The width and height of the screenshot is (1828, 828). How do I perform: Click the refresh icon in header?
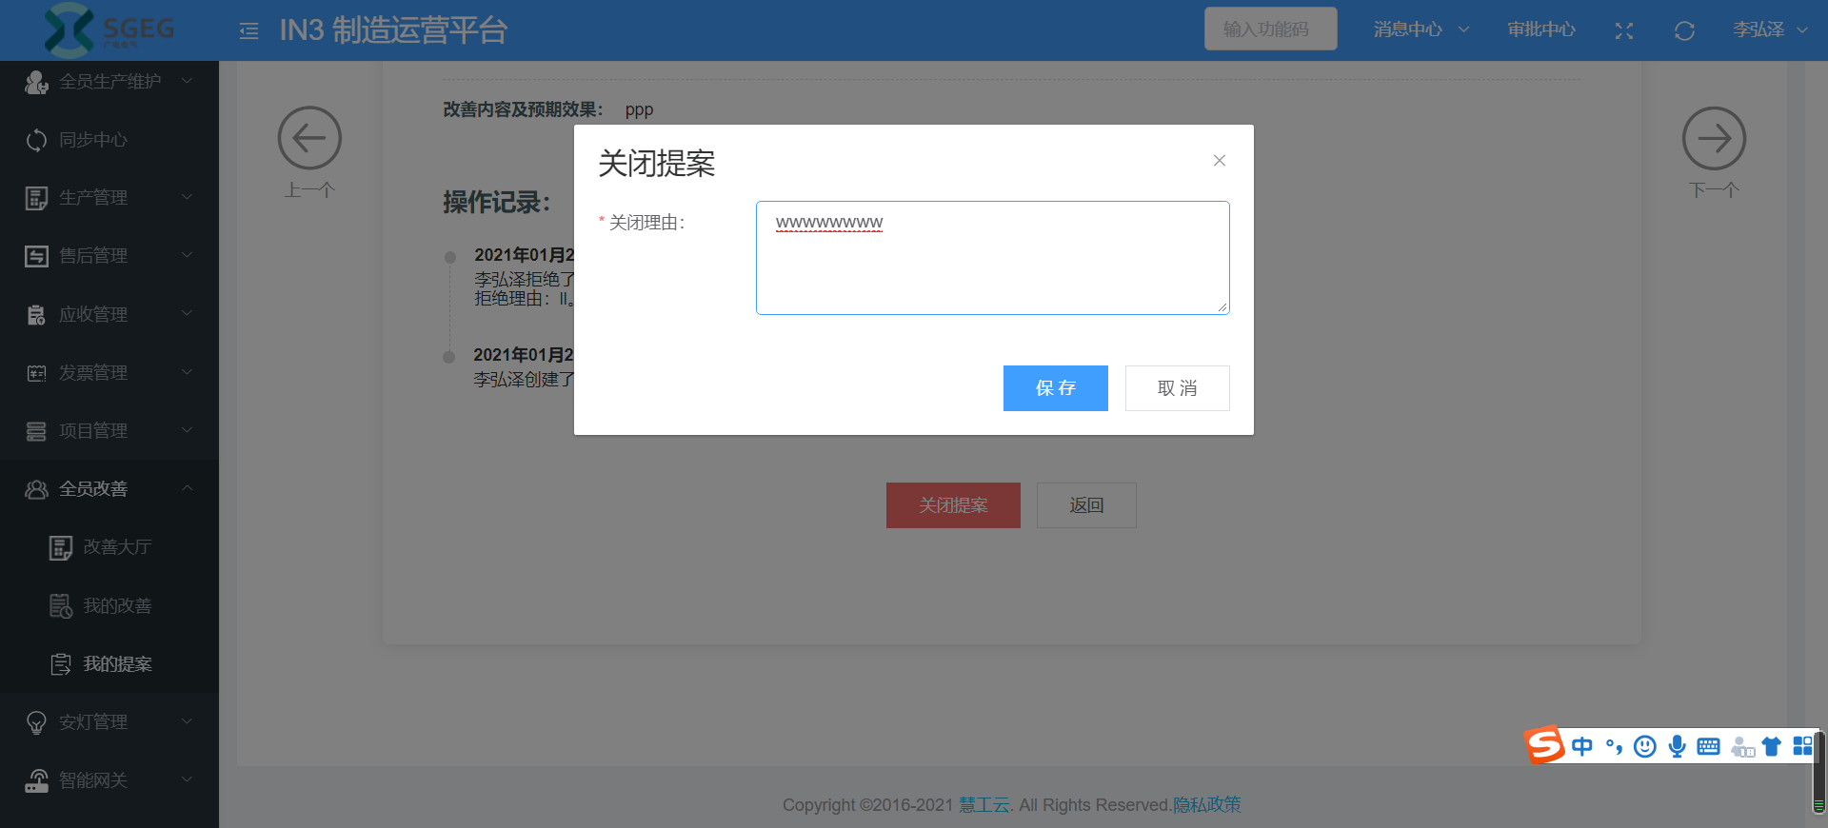[x=1684, y=31]
